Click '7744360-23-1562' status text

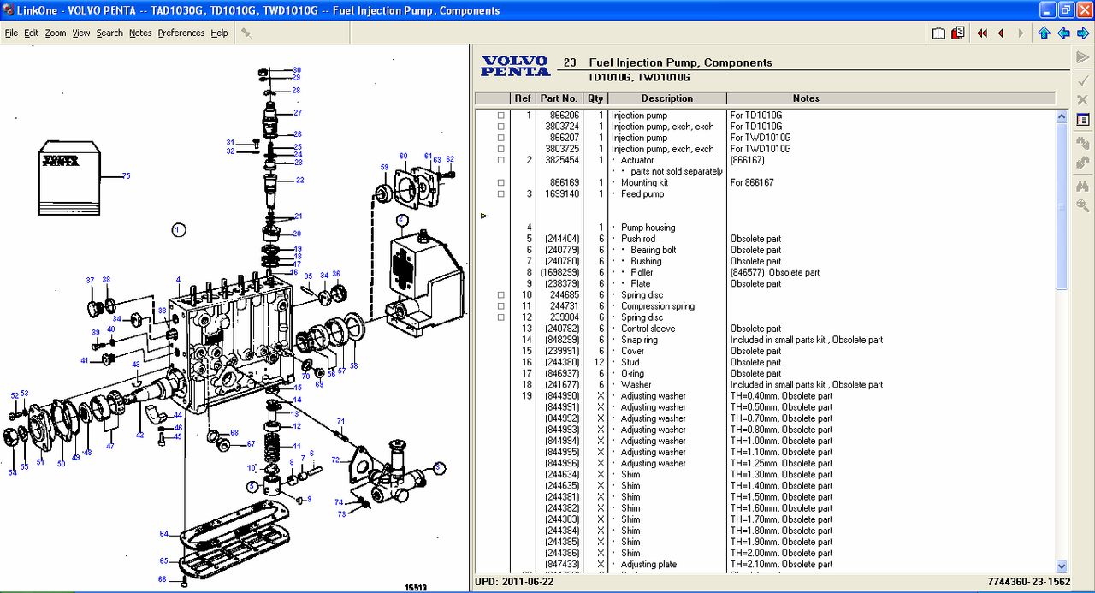1028,582
